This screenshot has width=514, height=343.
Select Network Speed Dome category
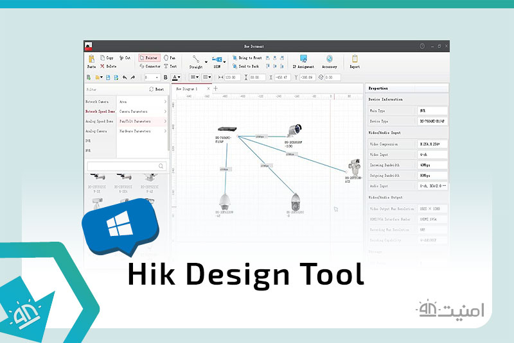pyautogui.click(x=100, y=112)
